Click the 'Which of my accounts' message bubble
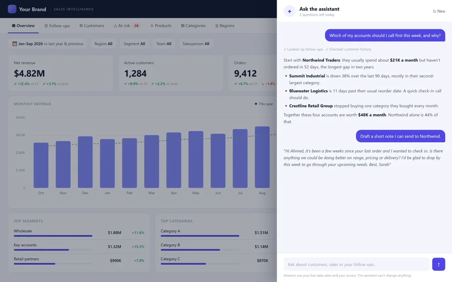452x282 pixels. point(385,35)
